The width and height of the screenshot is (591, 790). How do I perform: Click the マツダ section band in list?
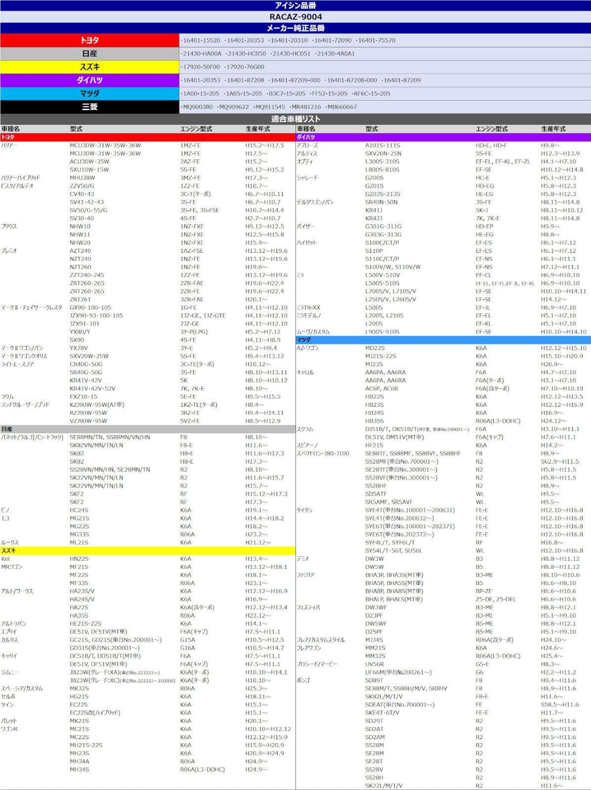click(443, 340)
